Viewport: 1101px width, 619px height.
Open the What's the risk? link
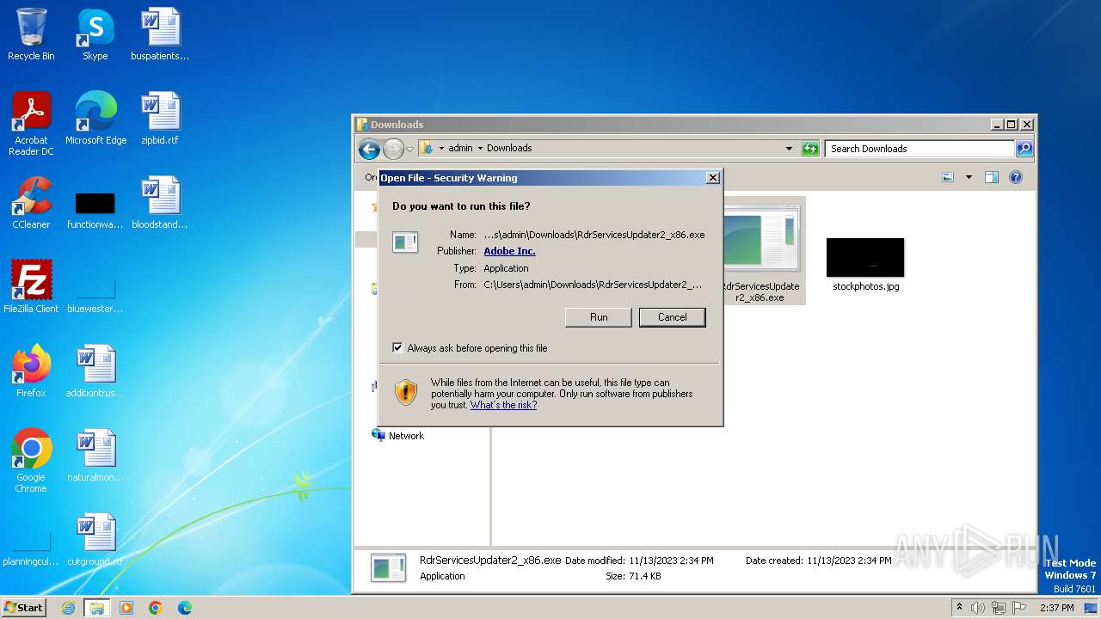[503, 405]
